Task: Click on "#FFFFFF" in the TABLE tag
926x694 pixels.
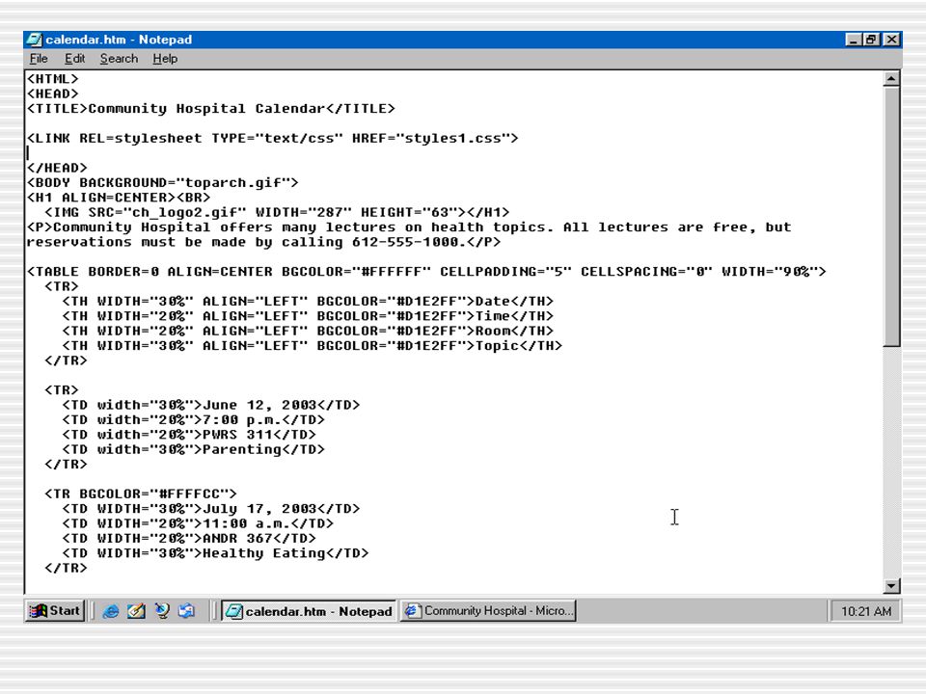Action: (392, 272)
